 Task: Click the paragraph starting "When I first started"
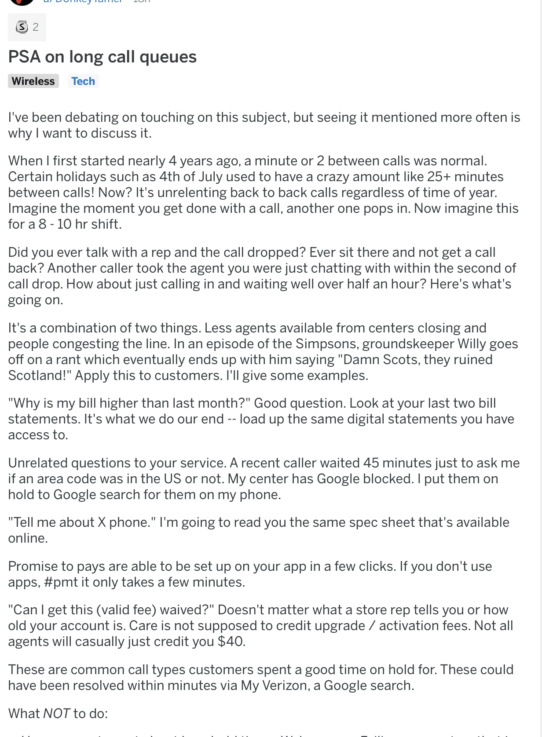click(263, 193)
